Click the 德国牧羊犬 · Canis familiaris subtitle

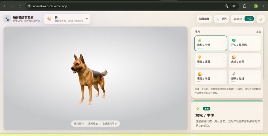(x=68, y=21)
